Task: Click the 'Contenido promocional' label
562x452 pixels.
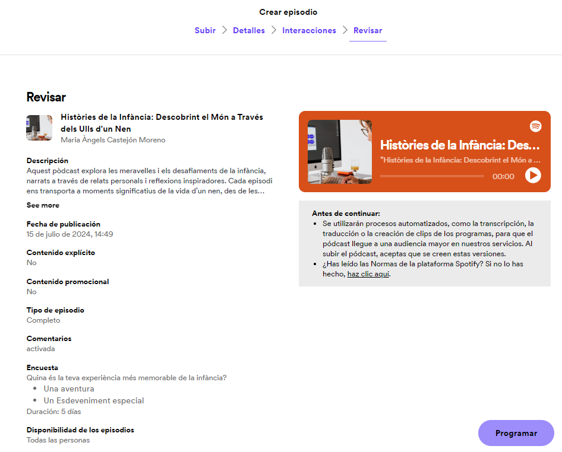Action: [68, 282]
